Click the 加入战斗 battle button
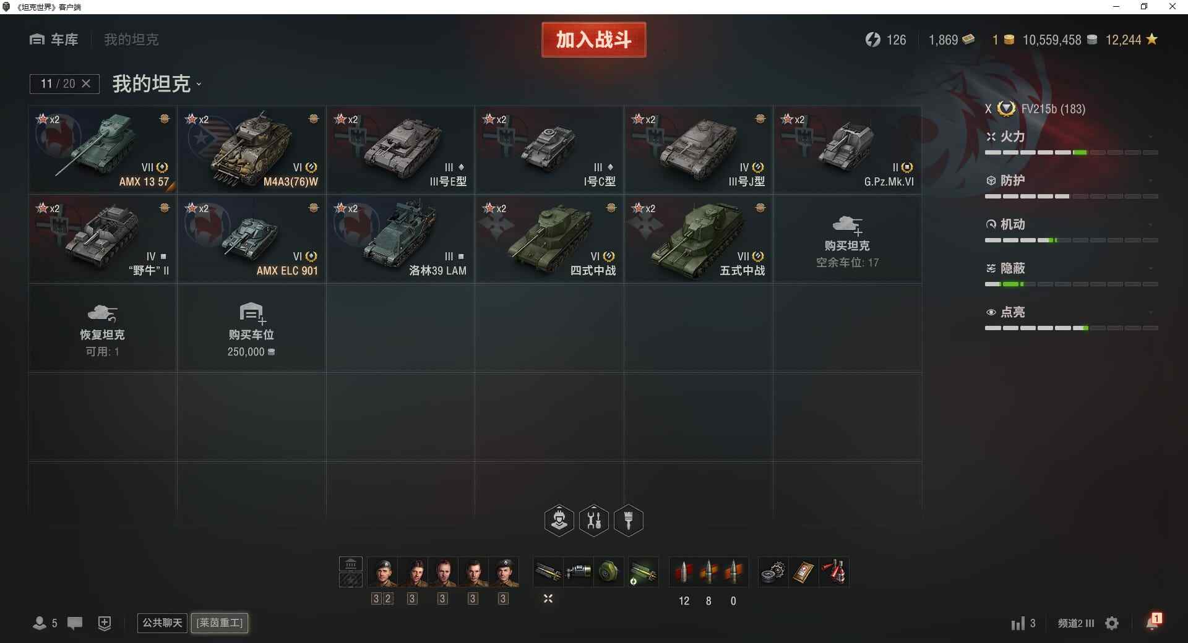This screenshot has width=1188, height=643. (593, 40)
